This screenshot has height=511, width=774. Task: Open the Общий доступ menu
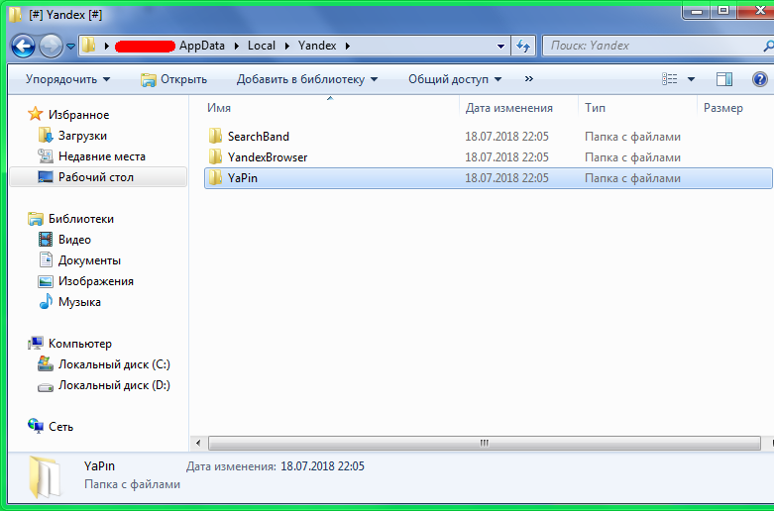455,79
